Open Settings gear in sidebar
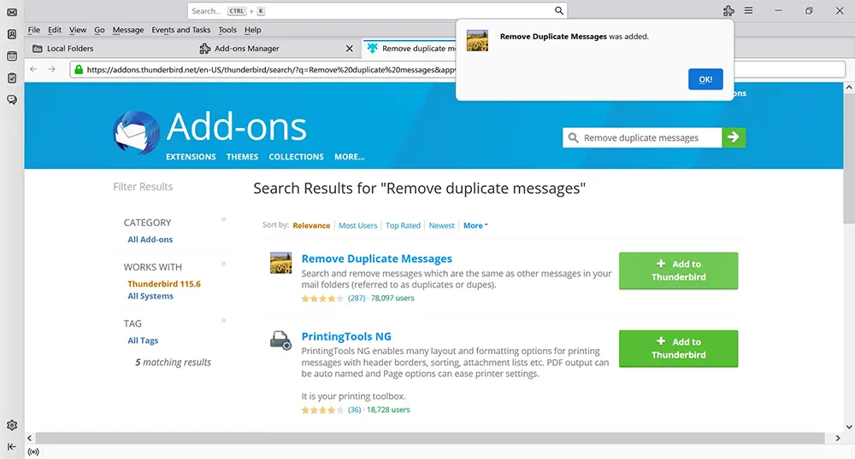This screenshot has height=459, width=855. [x=11, y=425]
